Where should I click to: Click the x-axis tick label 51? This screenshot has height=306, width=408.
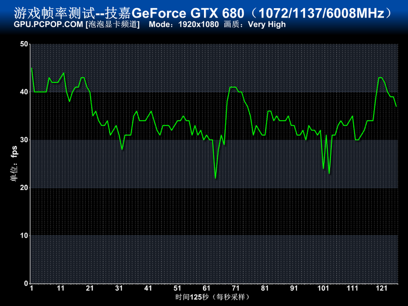pyautogui.click(x=177, y=288)
